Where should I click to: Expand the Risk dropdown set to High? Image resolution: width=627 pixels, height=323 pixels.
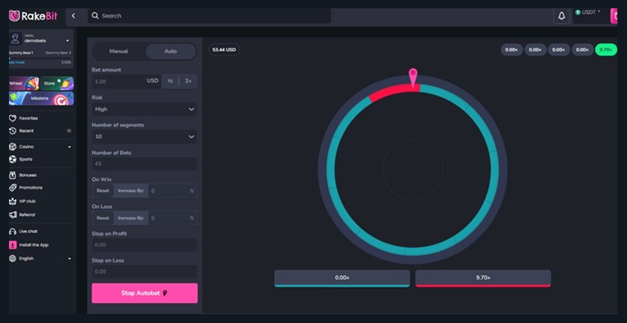click(x=144, y=109)
